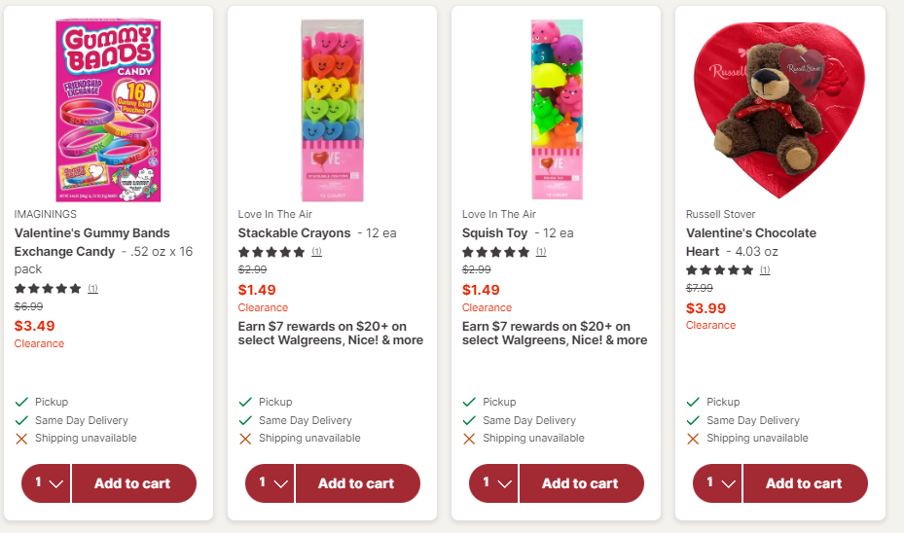Click the review count link for Chocolate Heart
This screenshot has width=904, height=533.
coord(765,269)
